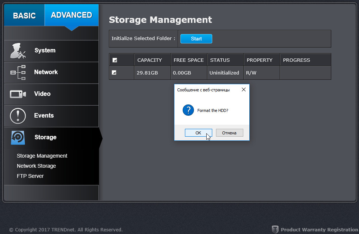The width and height of the screenshot is (359, 234).
Task: Close the Format the HDD dialog
Action: click(x=244, y=90)
